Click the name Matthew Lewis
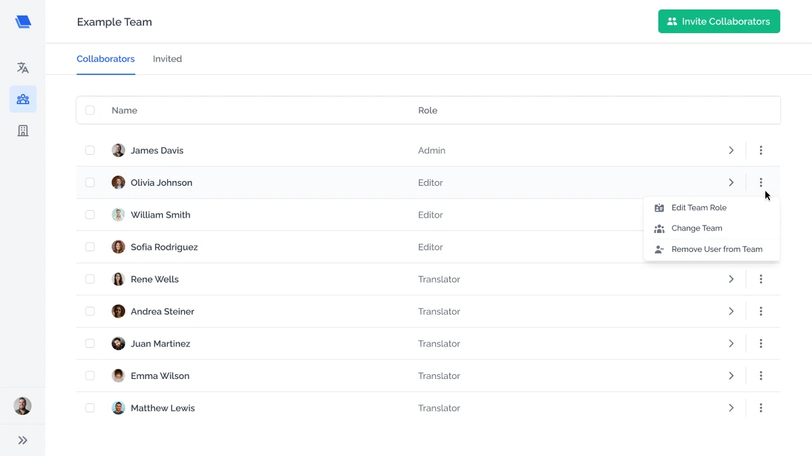This screenshot has height=456, width=812. (163, 408)
